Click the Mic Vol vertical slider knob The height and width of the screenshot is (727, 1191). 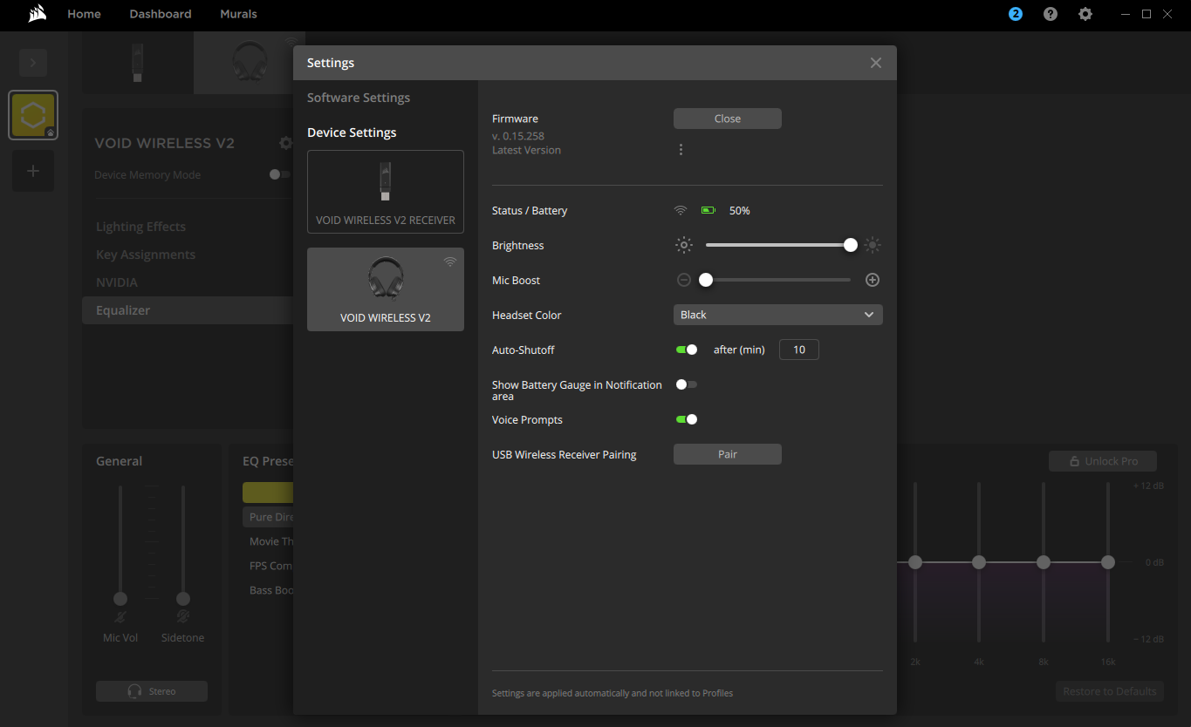(x=120, y=599)
